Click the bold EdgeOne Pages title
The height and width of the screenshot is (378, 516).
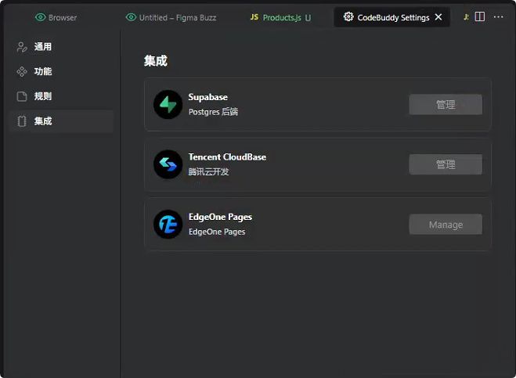click(x=220, y=217)
